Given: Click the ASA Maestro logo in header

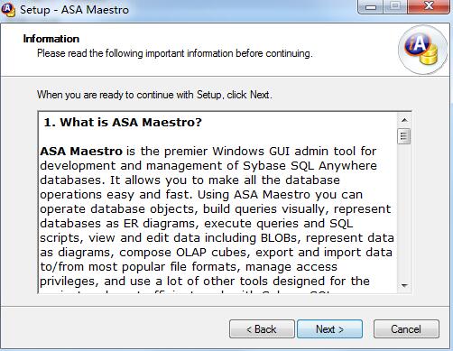Looking at the screenshot, I should (x=422, y=50).
